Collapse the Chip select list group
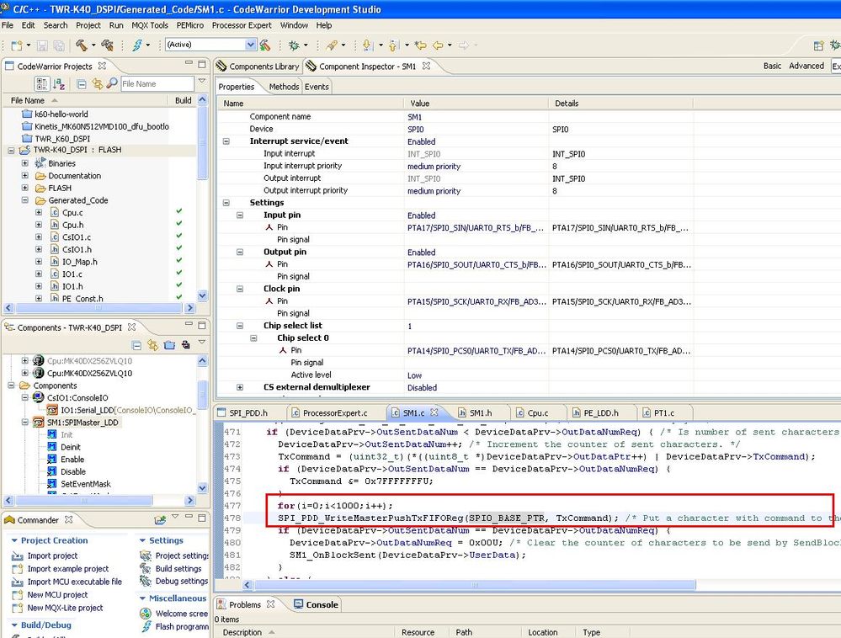 pos(240,326)
